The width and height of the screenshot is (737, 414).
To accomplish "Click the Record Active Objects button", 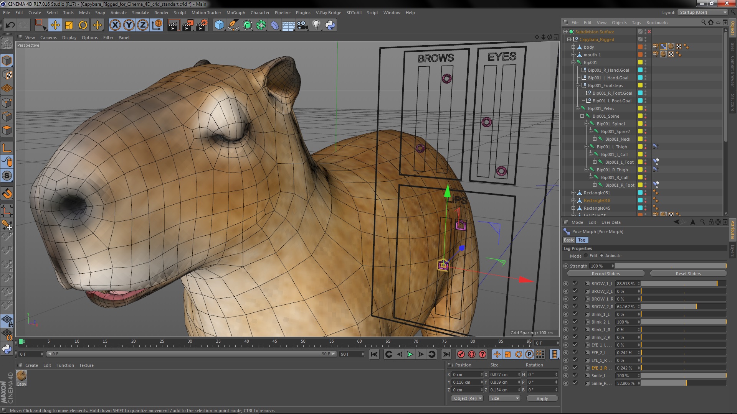I will point(461,354).
